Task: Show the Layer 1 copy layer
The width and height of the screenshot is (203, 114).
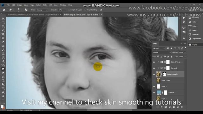Action: pyautogui.click(x=154, y=80)
